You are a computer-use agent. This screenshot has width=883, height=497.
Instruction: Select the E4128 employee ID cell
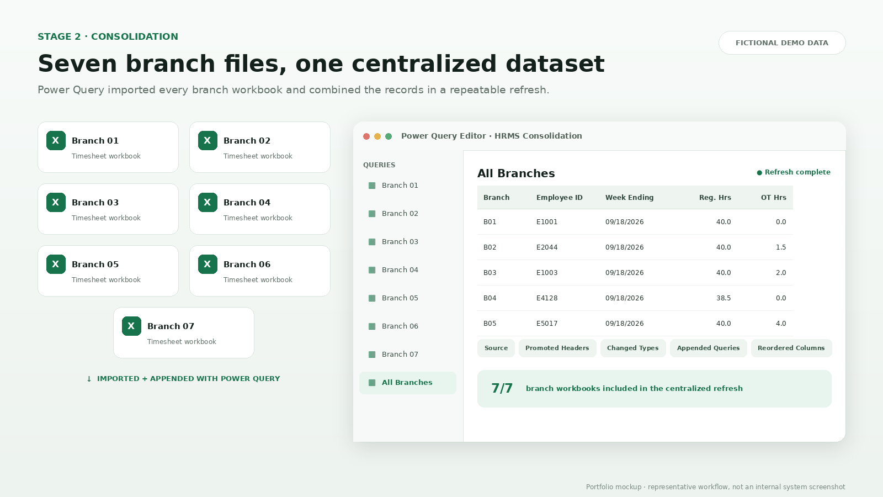(547, 298)
